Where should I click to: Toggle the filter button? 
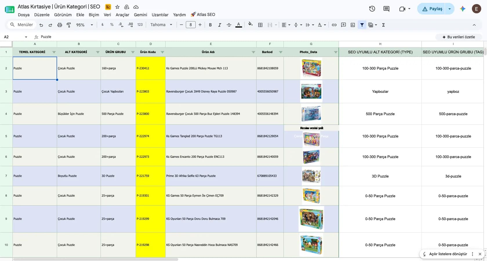click(362, 25)
